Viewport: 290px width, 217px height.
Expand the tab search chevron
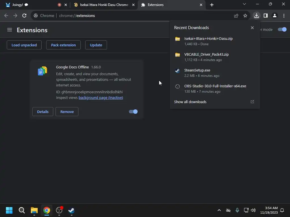tap(244, 4)
